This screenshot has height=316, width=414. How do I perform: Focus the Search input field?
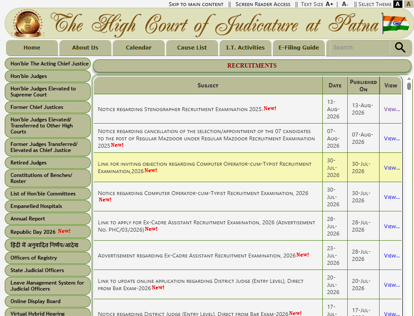[x=360, y=47]
